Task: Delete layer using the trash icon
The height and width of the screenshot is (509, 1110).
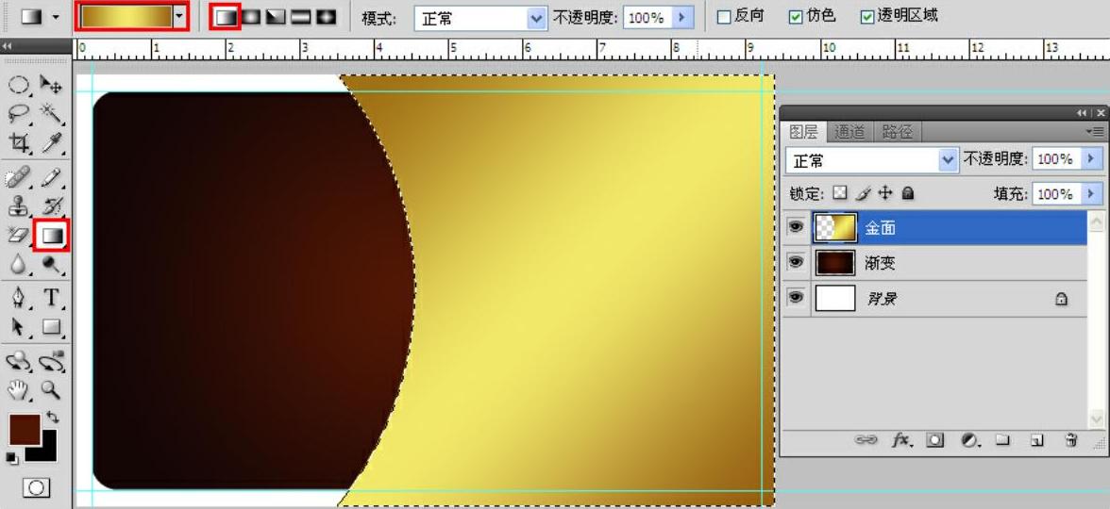Action: (1070, 439)
